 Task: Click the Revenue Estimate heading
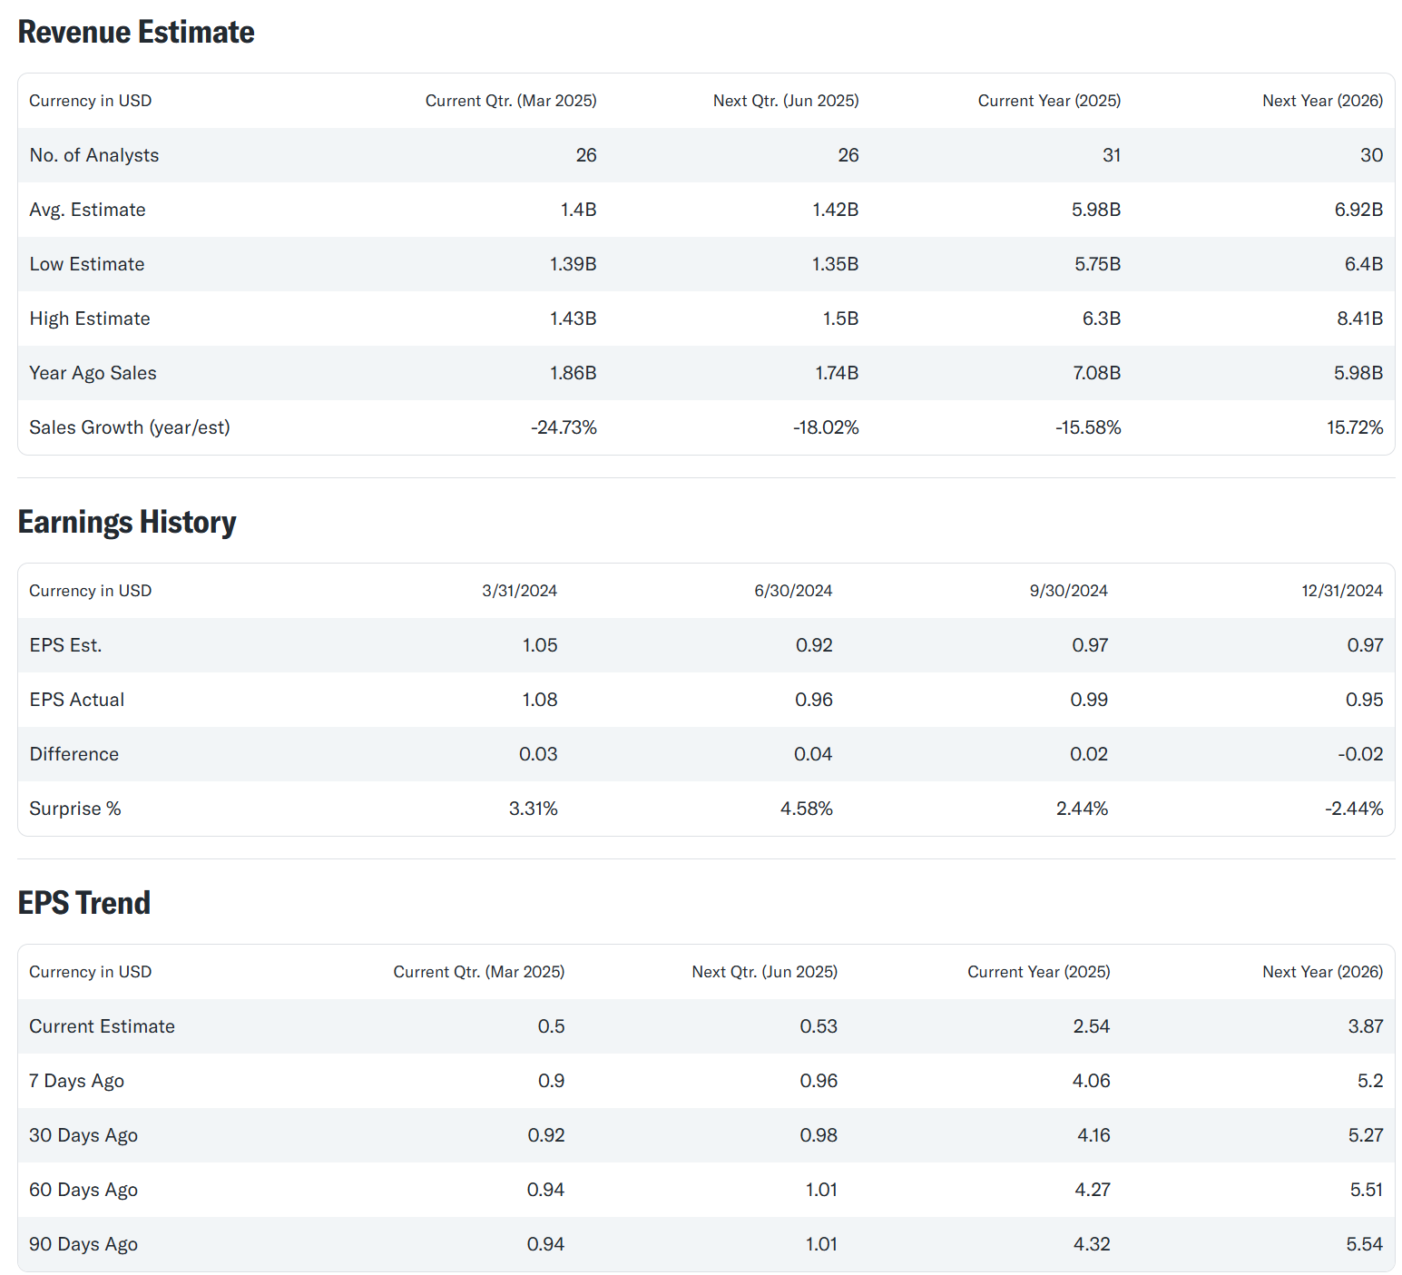136,32
